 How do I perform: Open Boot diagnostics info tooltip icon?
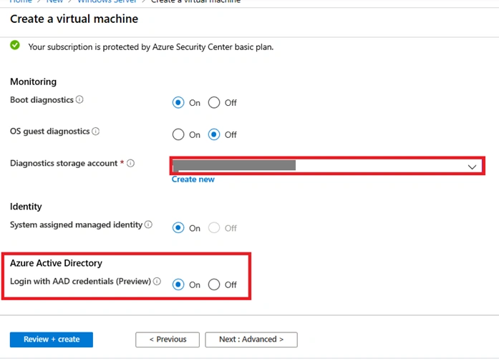point(79,99)
